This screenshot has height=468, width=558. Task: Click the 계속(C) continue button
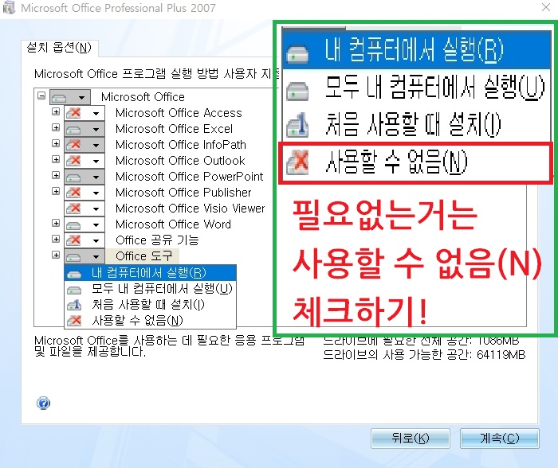[x=500, y=439]
